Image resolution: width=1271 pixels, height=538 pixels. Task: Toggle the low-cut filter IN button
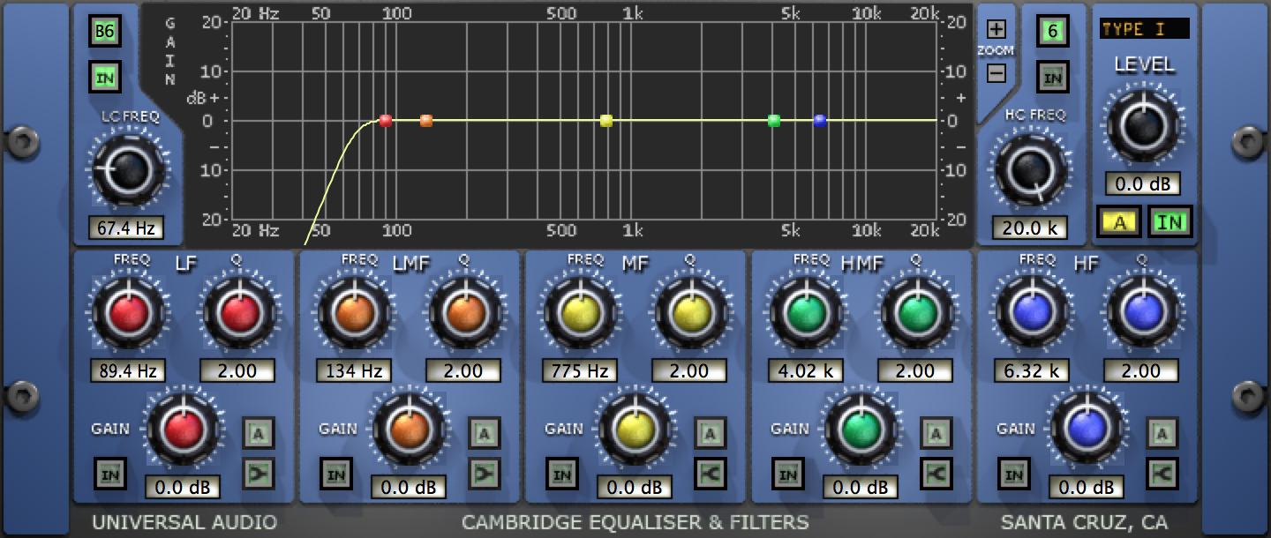point(106,77)
